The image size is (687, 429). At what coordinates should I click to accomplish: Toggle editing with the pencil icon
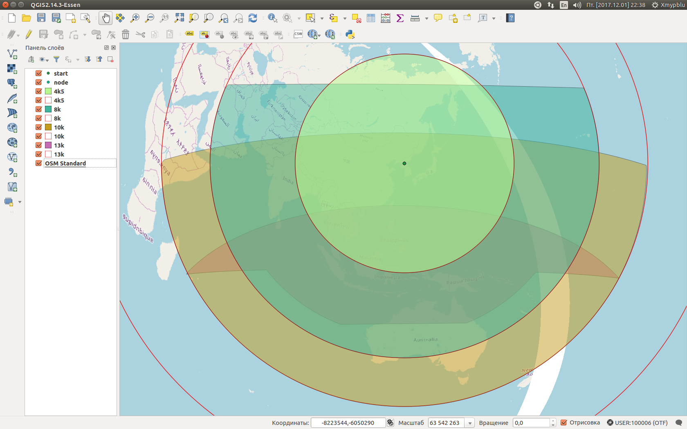(29, 35)
